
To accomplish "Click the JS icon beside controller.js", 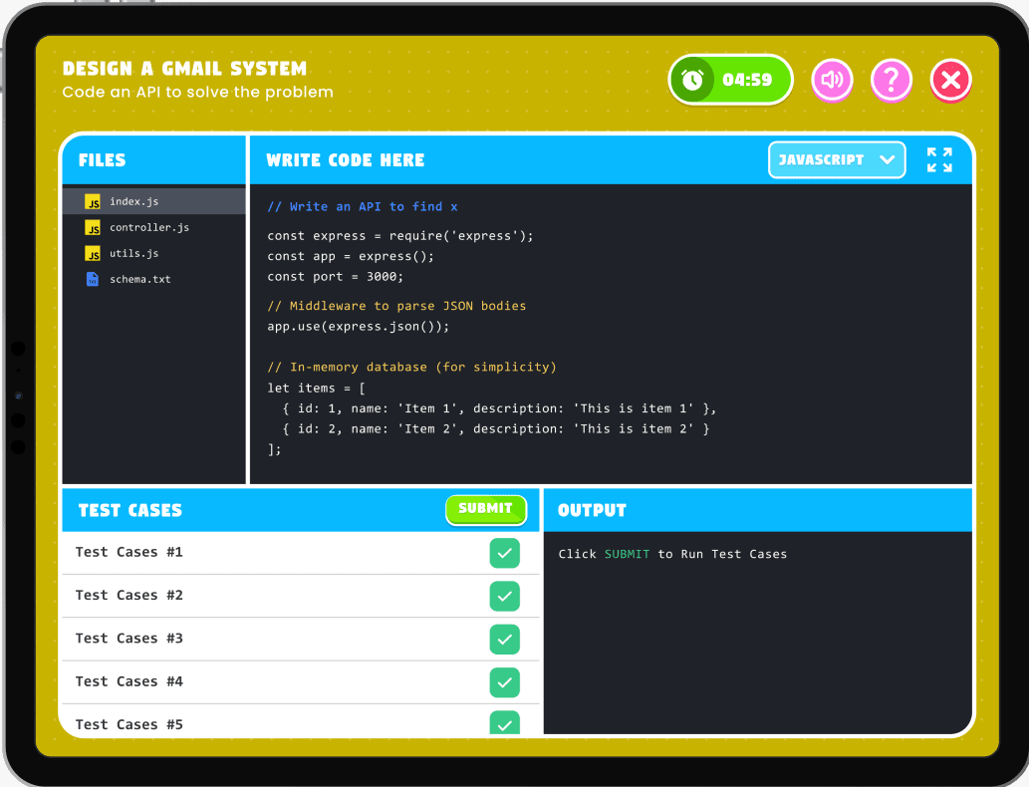I will click(93, 227).
